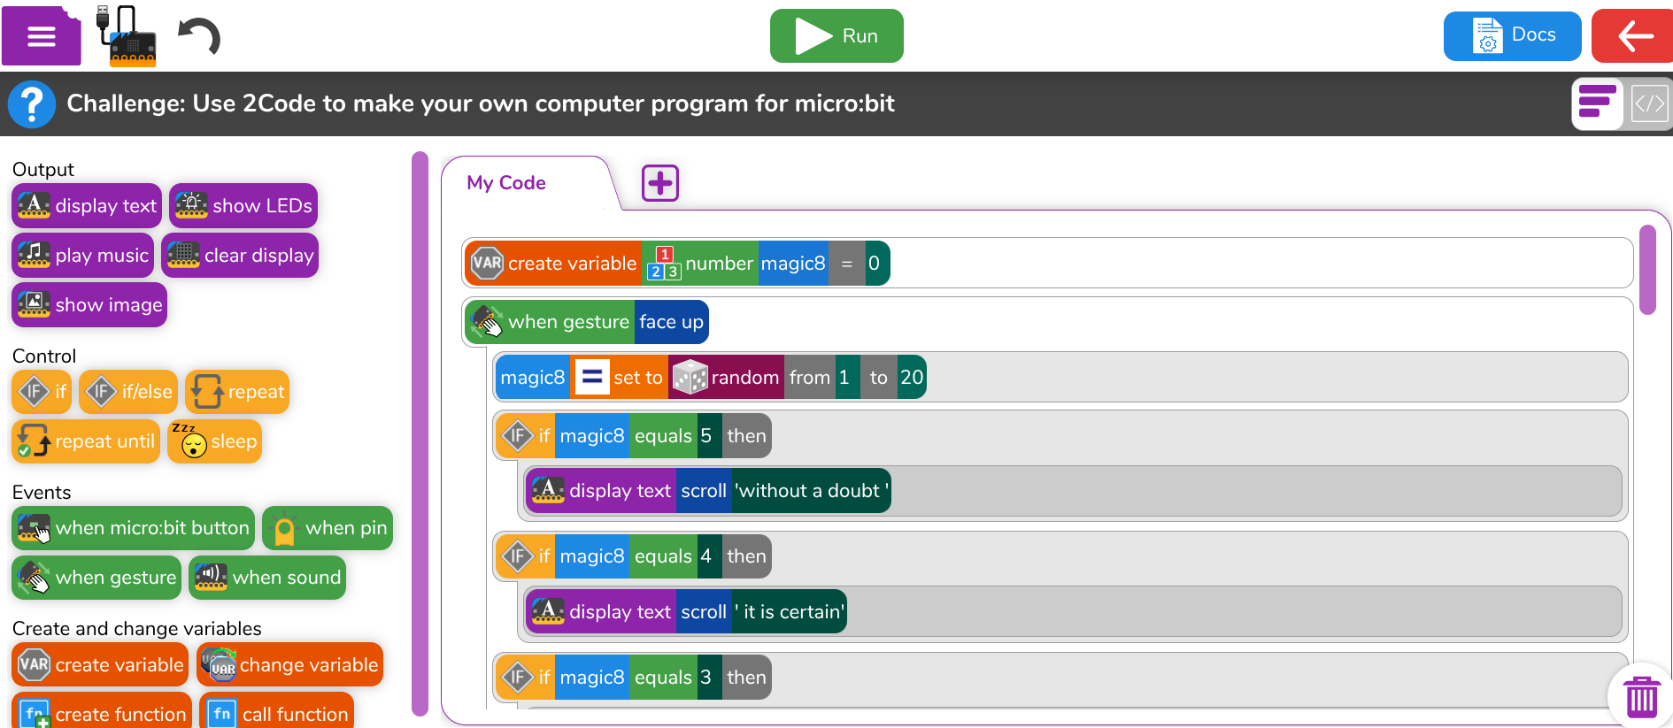
Task: Select the show image block
Action: (89, 305)
